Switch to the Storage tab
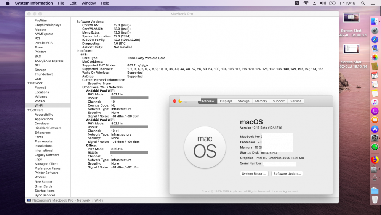The image size is (381, 215). tap(243, 101)
